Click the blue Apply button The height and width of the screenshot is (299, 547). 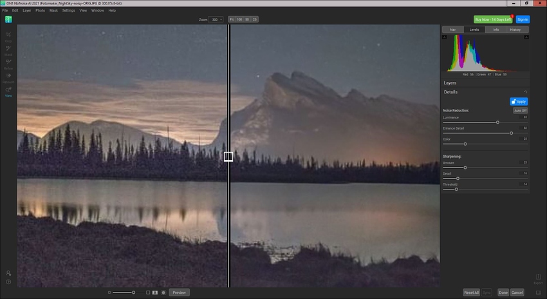click(x=519, y=102)
